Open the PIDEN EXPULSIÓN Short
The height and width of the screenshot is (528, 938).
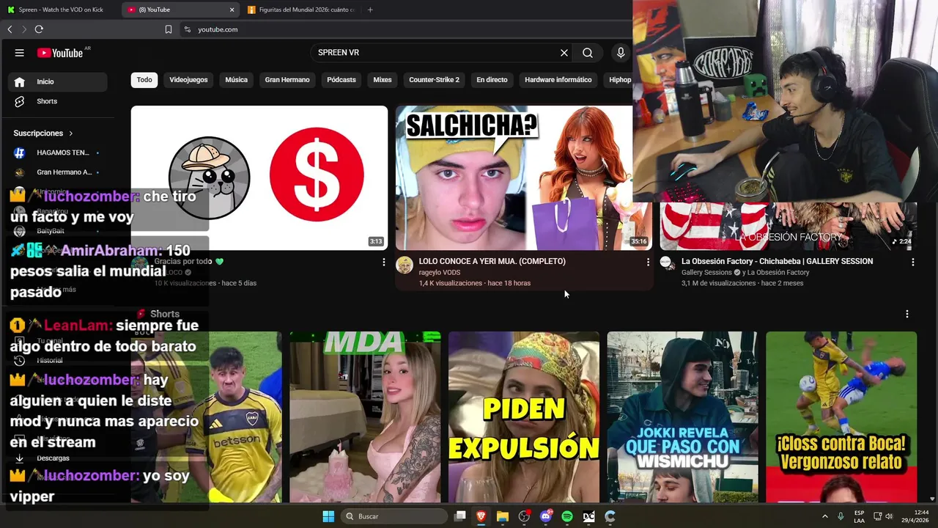point(524,417)
